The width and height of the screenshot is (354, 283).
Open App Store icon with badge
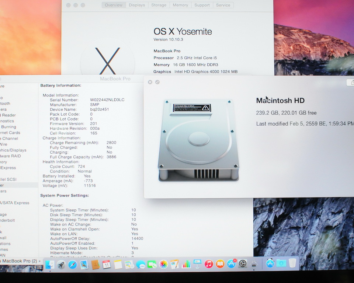(232, 263)
